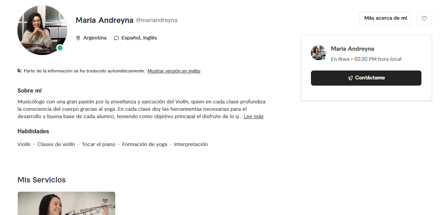Viewport: 442px width, 215px height.
Task: Click the location pin icon beside Argentina
Action: coord(78,38)
